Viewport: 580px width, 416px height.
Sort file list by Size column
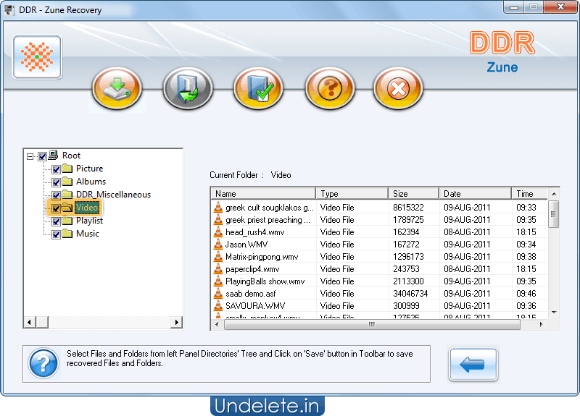tap(413, 194)
